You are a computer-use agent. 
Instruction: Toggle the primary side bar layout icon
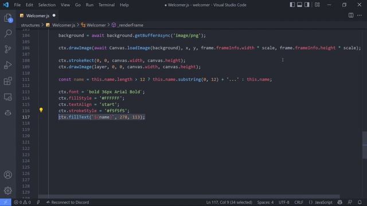coord(292,5)
